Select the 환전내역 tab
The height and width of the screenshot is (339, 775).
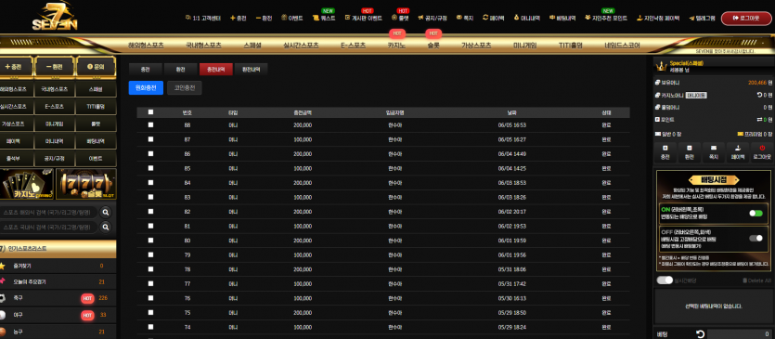pyautogui.click(x=252, y=70)
